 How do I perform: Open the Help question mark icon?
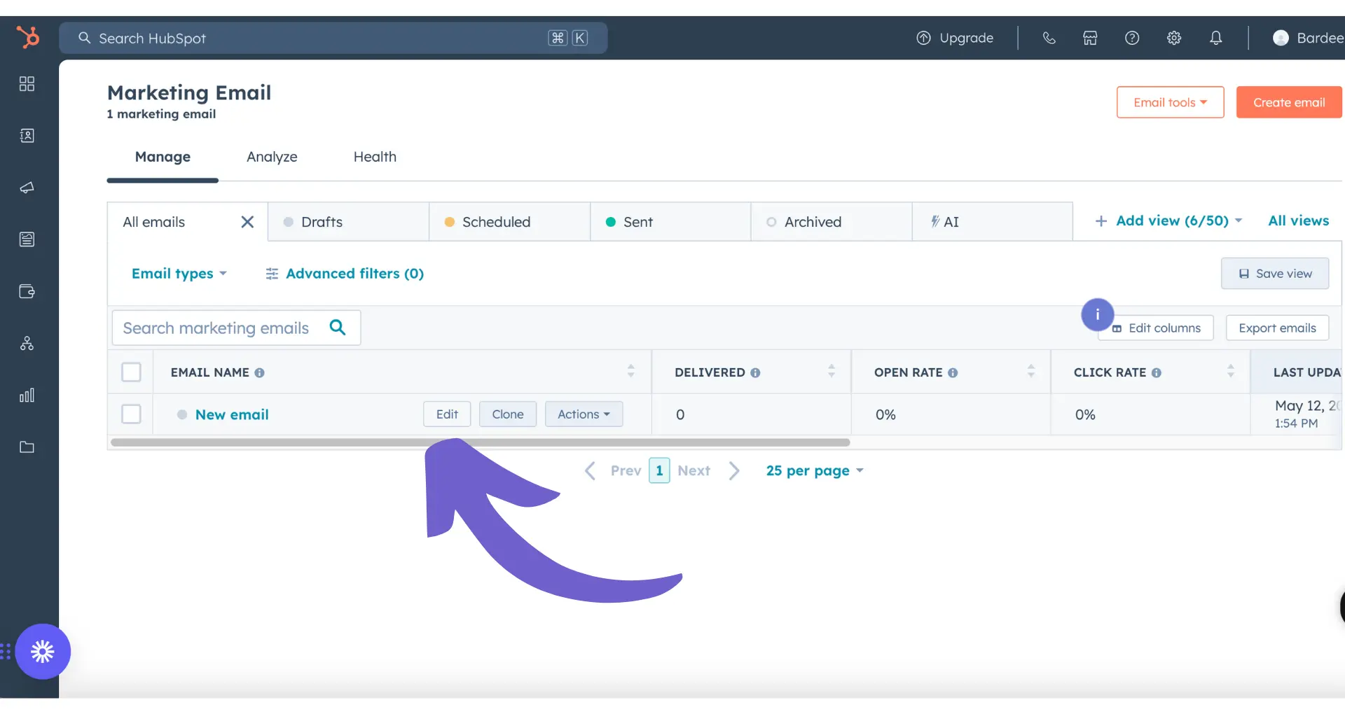point(1132,38)
